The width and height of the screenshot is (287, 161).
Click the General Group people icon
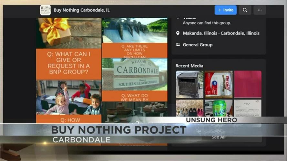pos(178,45)
